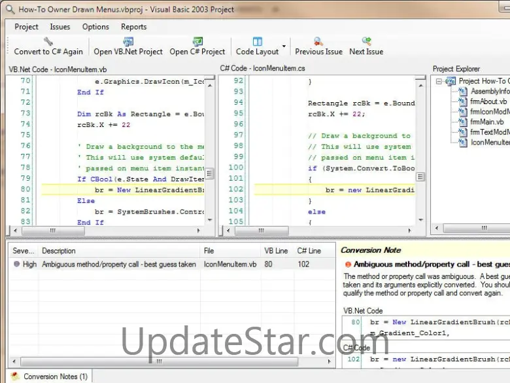Click the Conversion Note heading
This screenshot has width=510, height=383.
pos(371,250)
